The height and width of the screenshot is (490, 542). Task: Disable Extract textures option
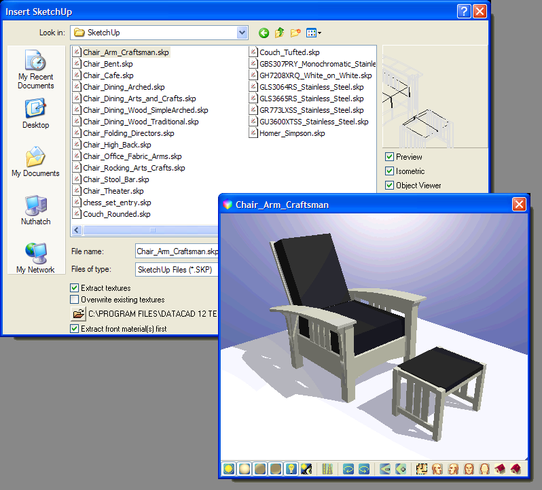tap(74, 287)
